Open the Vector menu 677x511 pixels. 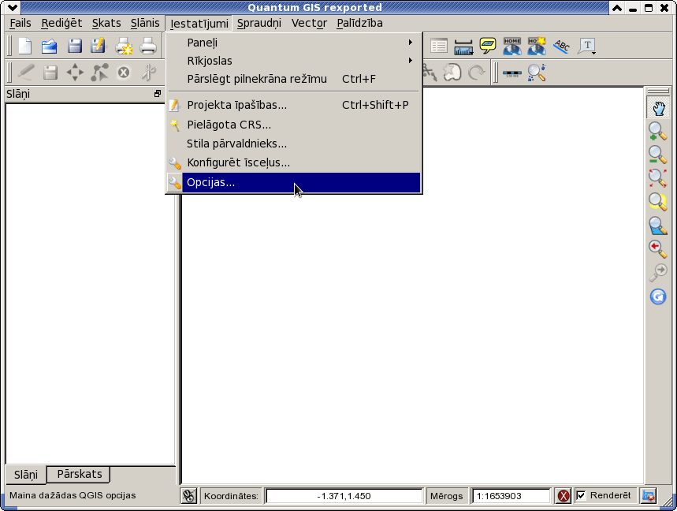[x=309, y=23]
